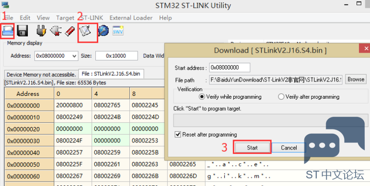Minimize the ST-LINK Utility window
This screenshot has width=370, height=186.
[x=346, y=4]
